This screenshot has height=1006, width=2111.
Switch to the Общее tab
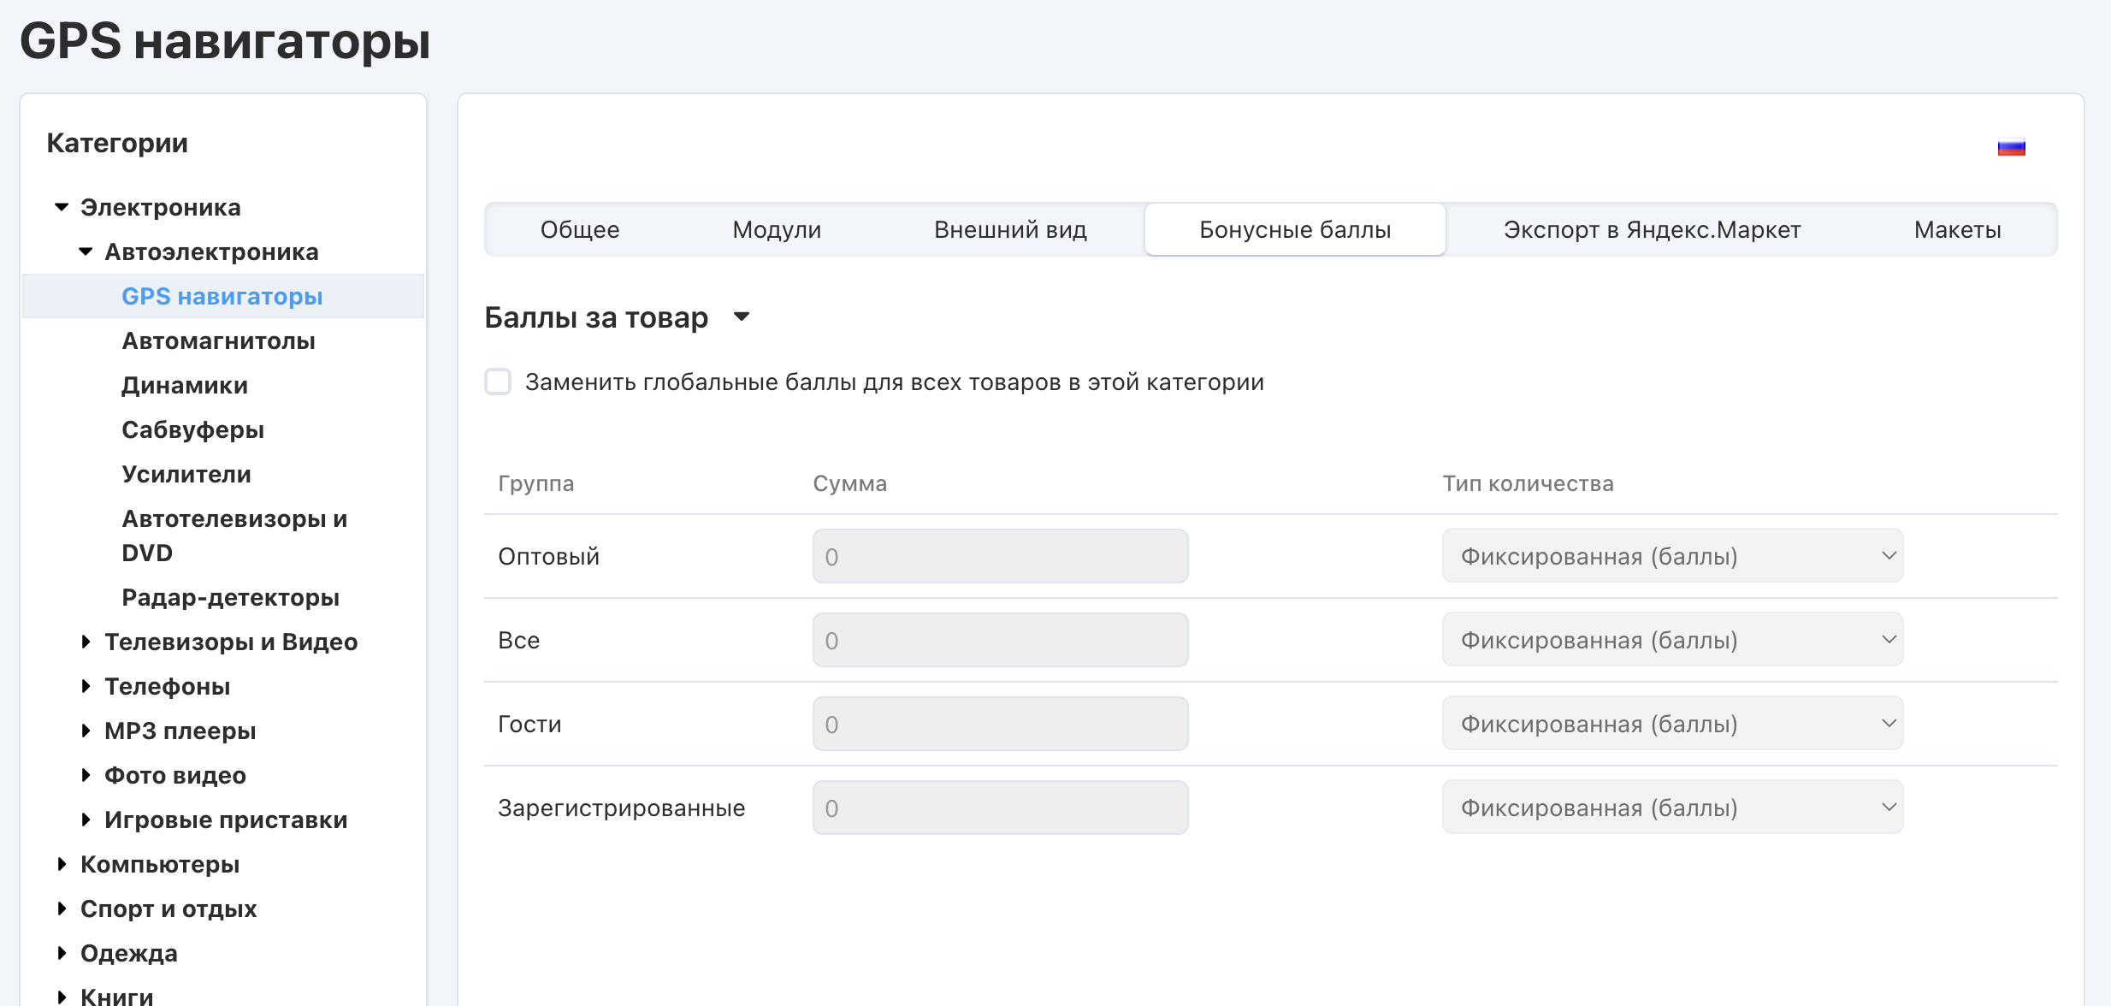(580, 229)
